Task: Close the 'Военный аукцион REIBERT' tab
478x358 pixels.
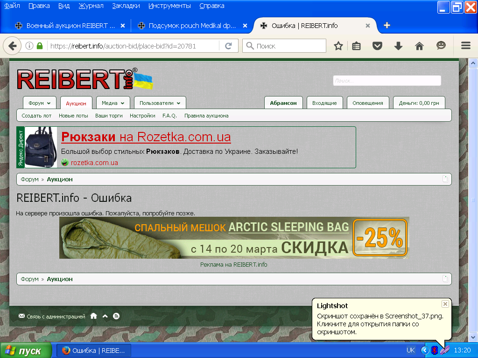Action: (x=123, y=26)
